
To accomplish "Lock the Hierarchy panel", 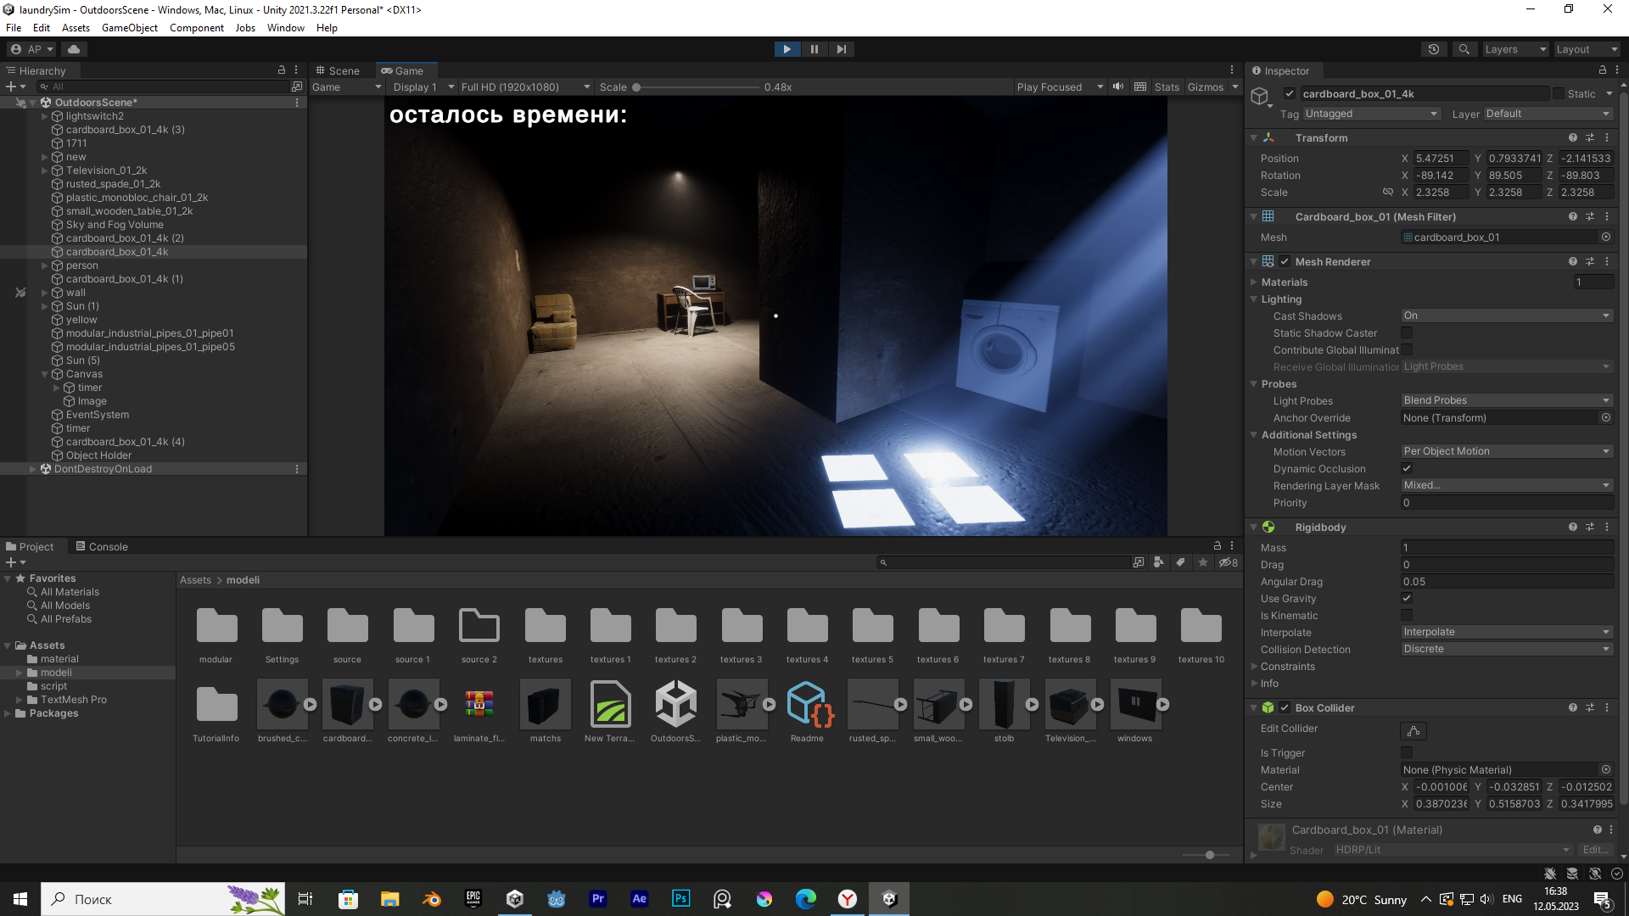I will pos(282,70).
